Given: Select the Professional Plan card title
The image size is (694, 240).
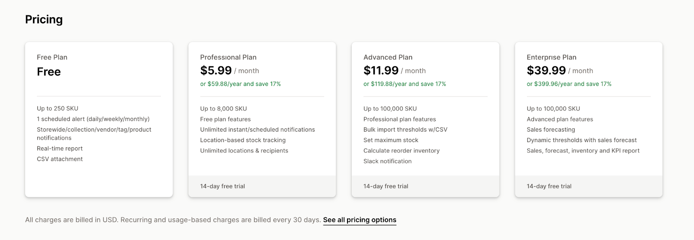Looking at the screenshot, I should (x=228, y=57).
